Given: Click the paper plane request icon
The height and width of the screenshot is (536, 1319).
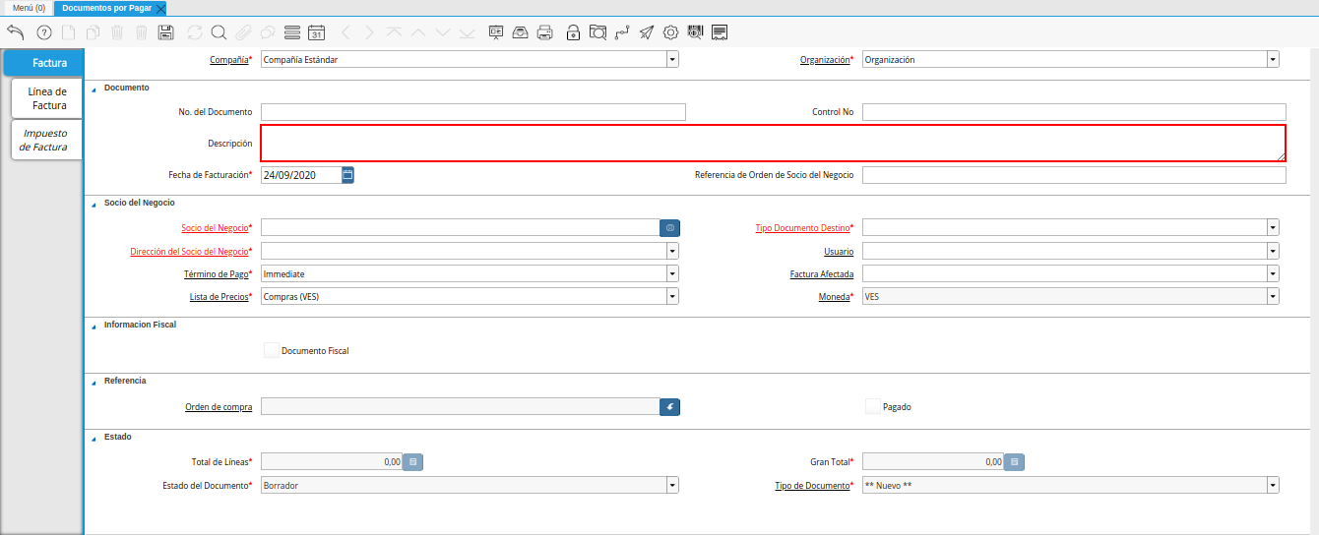Looking at the screenshot, I should tap(646, 32).
